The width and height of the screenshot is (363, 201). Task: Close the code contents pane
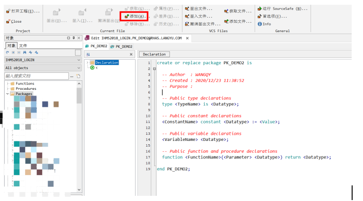click(131, 54)
